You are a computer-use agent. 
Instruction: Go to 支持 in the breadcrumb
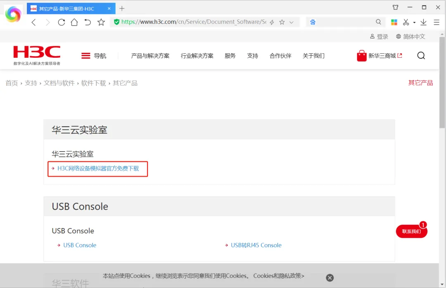(x=31, y=83)
